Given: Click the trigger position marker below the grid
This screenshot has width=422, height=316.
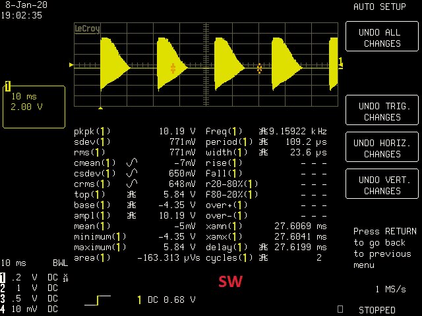Looking at the screenshot, I should coord(101,108).
